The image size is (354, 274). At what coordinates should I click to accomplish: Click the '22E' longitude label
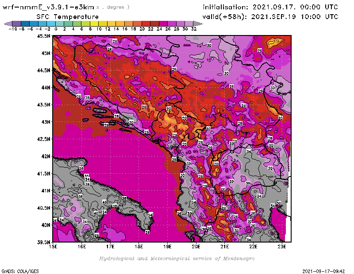(x=253, y=247)
